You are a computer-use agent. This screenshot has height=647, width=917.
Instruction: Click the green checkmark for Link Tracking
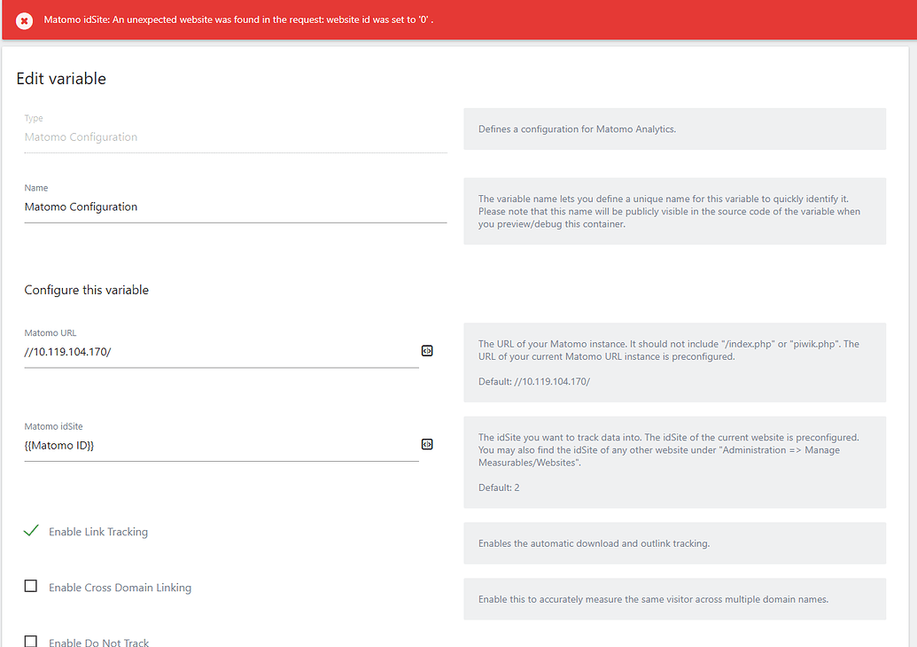(x=30, y=529)
